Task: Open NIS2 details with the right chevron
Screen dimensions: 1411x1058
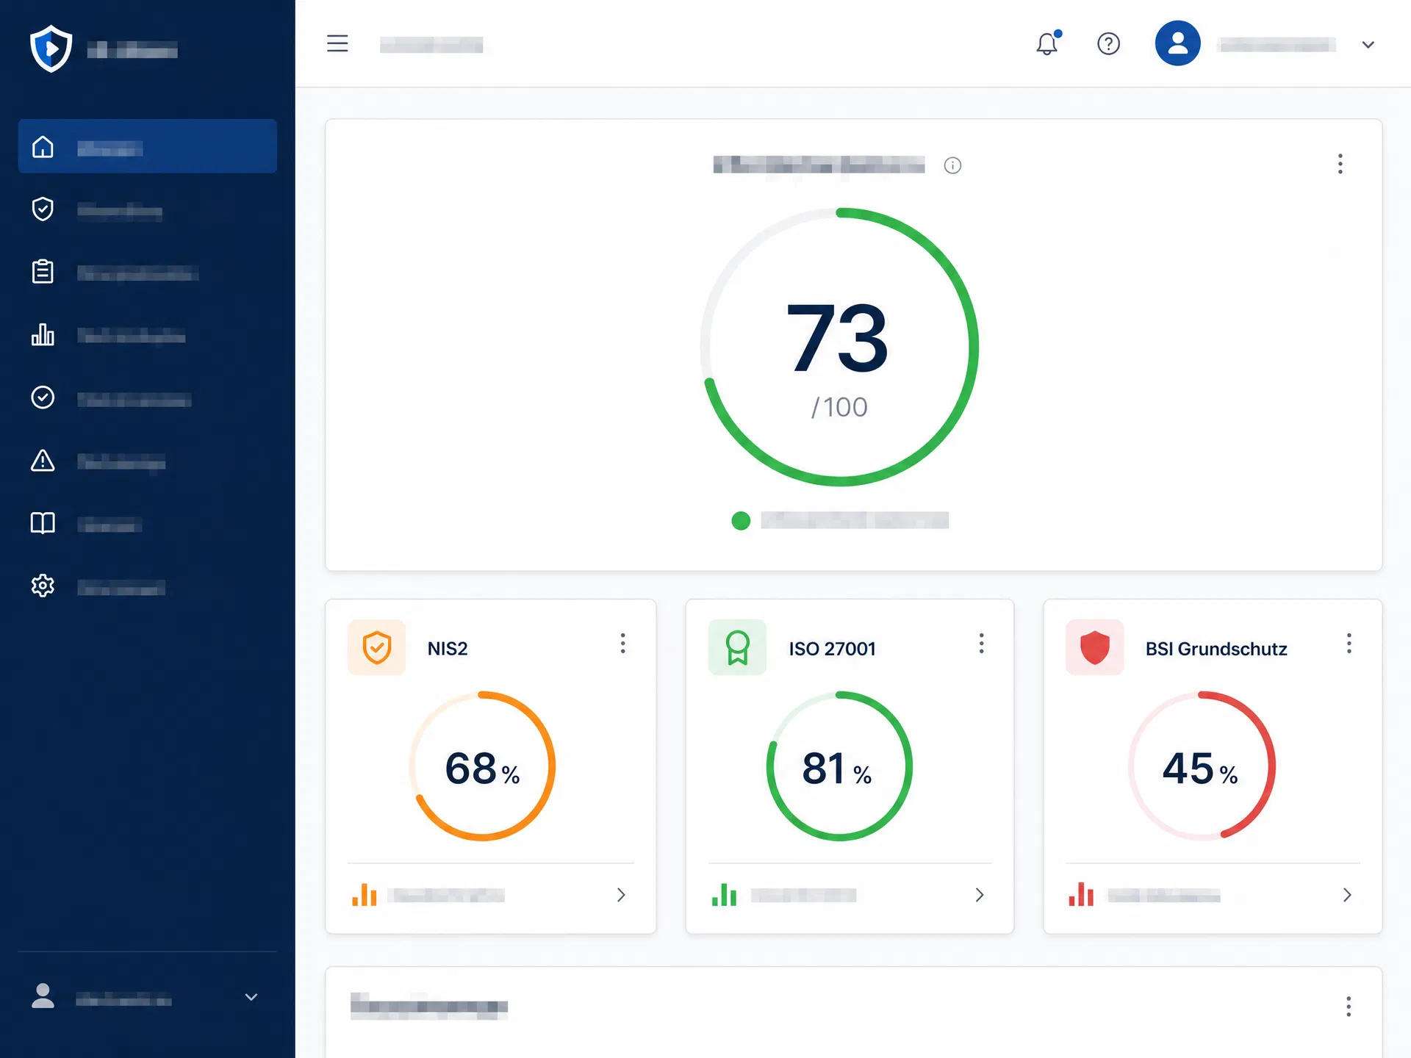Action: [x=621, y=895]
